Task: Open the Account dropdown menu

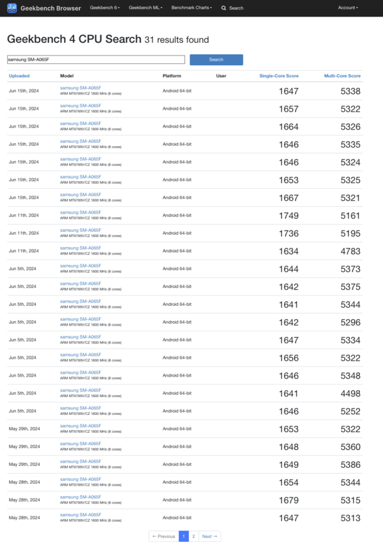Action: coord(348,8)
